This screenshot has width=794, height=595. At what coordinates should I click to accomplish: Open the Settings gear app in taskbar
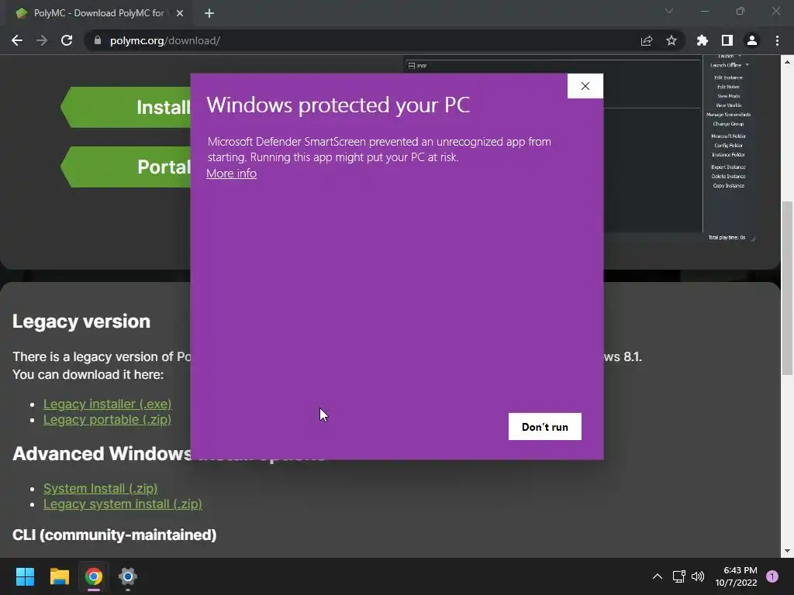(x=128, y=576)
